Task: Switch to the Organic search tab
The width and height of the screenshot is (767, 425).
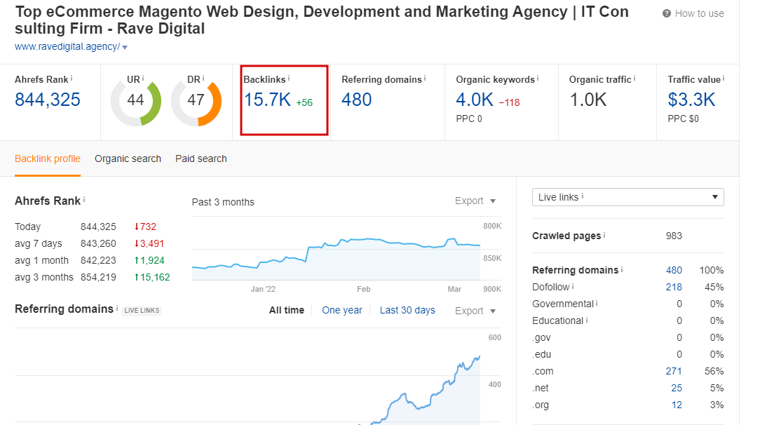Action: (x=128, y=158)
